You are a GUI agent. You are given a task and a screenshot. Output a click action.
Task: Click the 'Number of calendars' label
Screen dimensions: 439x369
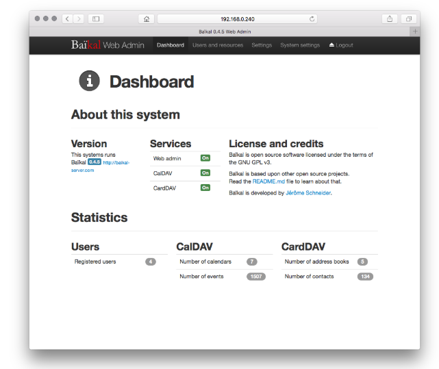pos(205,262)
